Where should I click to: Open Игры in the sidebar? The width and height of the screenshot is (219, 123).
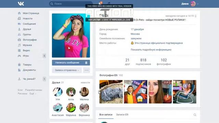pyautogui.click(x=26, y=56)
